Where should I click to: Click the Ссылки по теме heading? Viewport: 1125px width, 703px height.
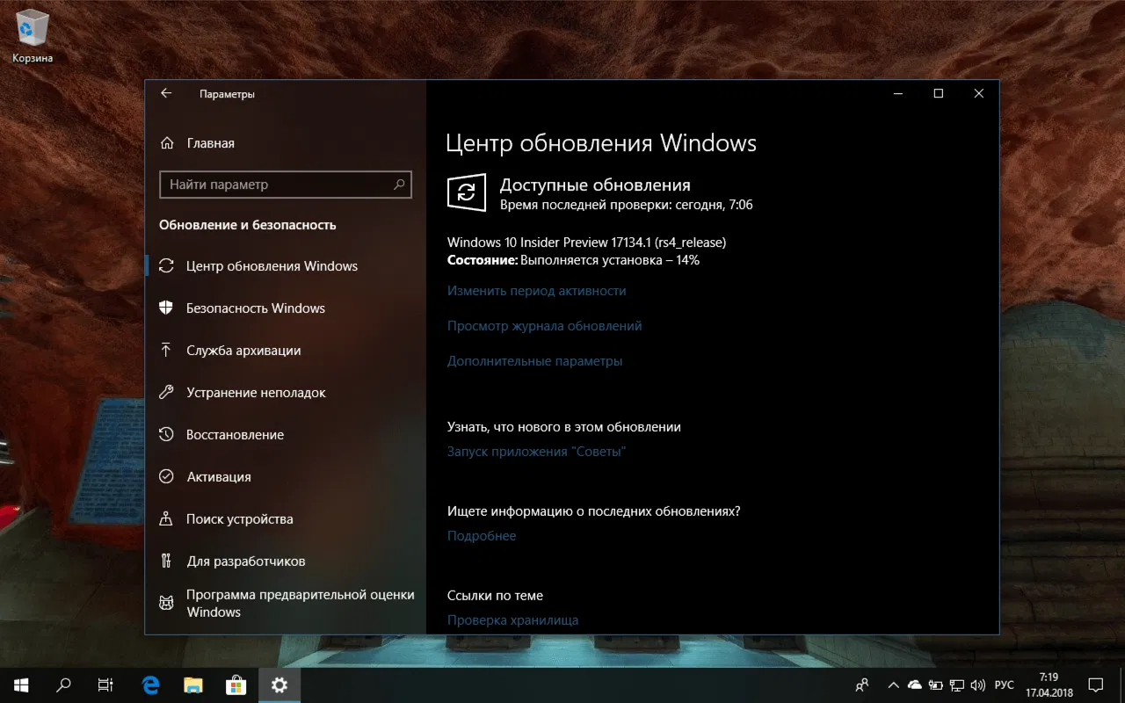(495, 596)
